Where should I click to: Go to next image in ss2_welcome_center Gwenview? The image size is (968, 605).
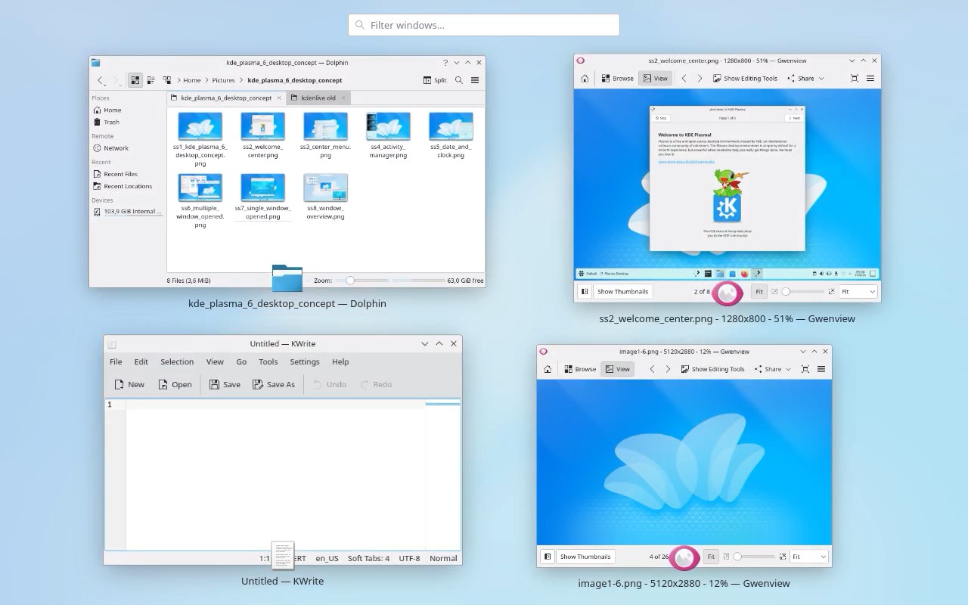point(700,79)
